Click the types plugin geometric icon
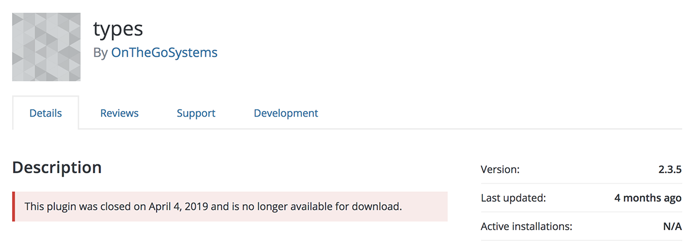Image resolution: width=690 pixels, height=245 pixels. [46, 47]
